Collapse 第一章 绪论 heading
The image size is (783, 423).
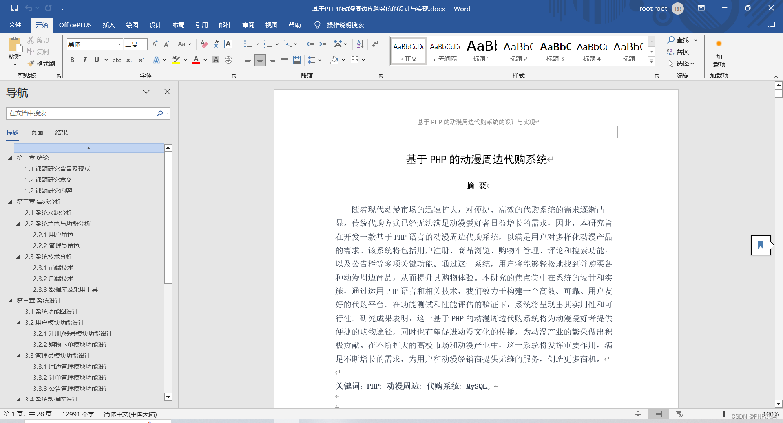pyautogui.click(x=10, y=158)
